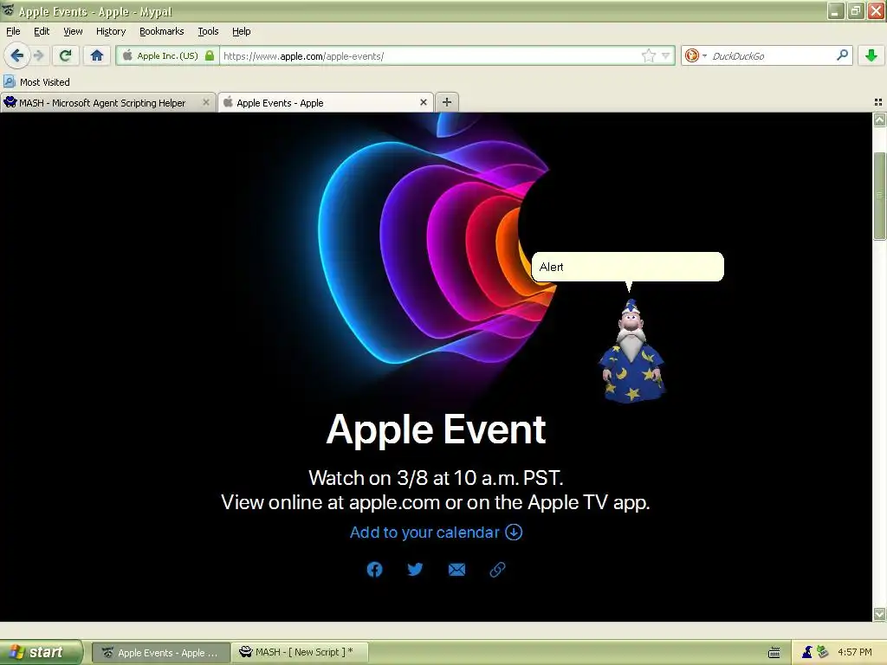Screen dimensions: 887x665
Task: Copy the event link chain icon
Action: pyautogui.click(x=497, y=570)
